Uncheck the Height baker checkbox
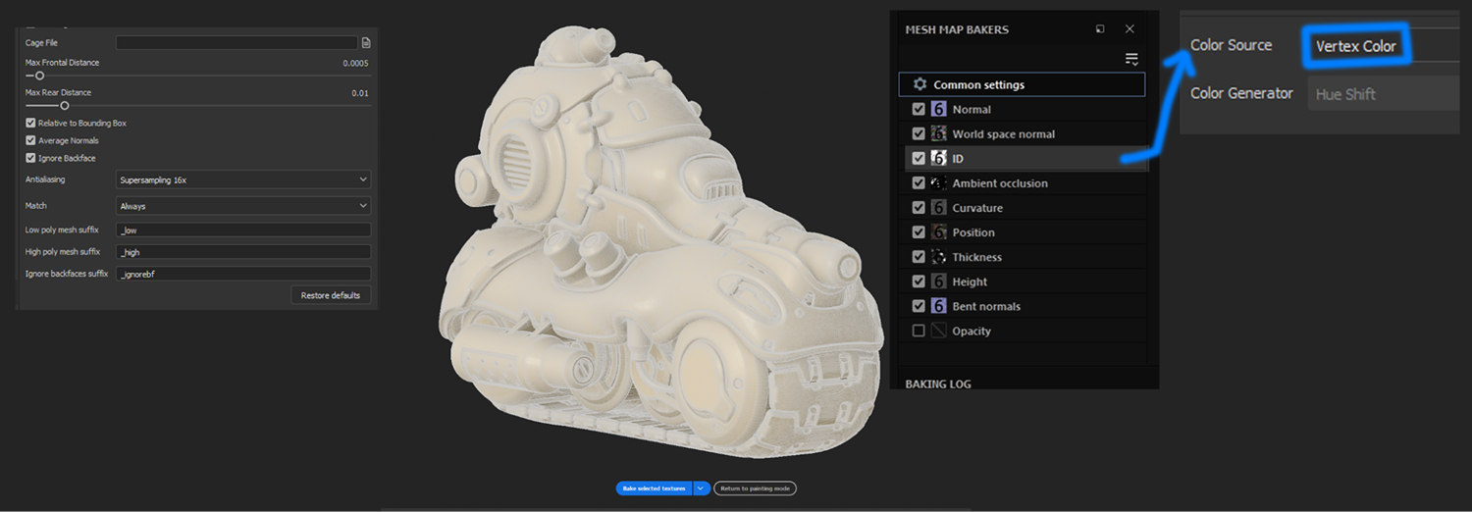 coord(919,282)
